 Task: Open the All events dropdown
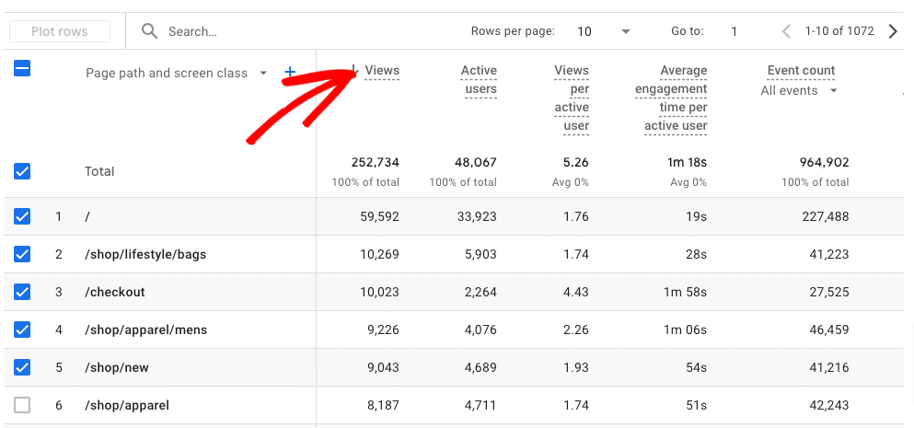coord(799,90)
